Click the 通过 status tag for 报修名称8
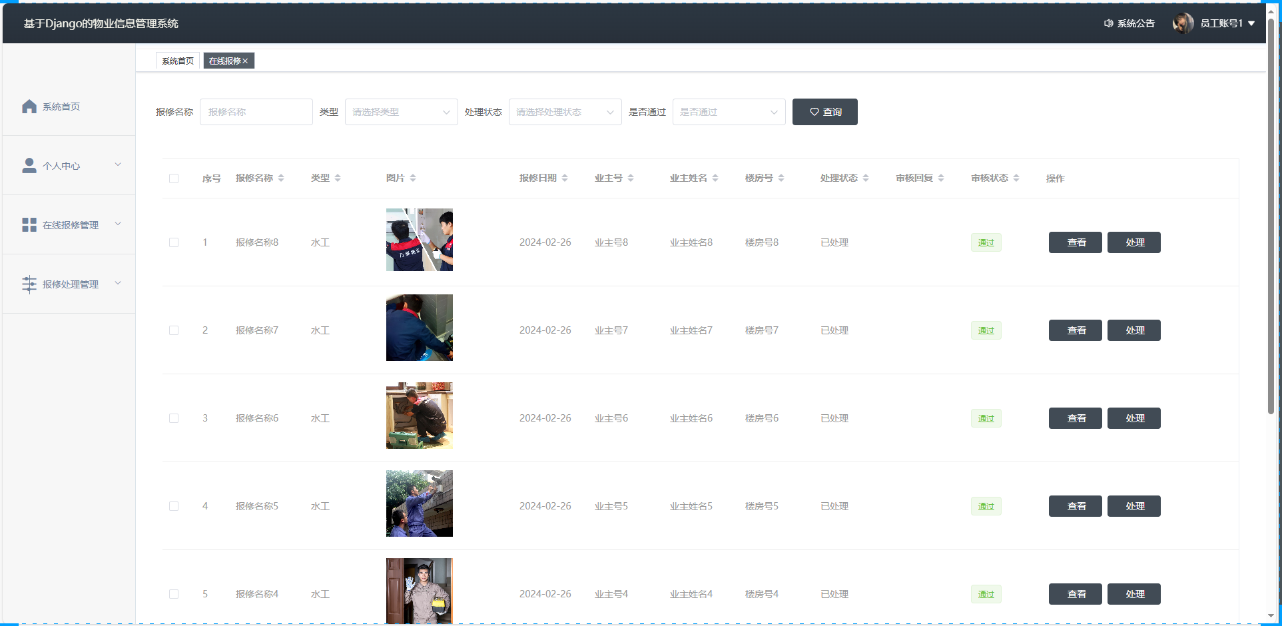The image size is (1282, 626). point(986,242)
